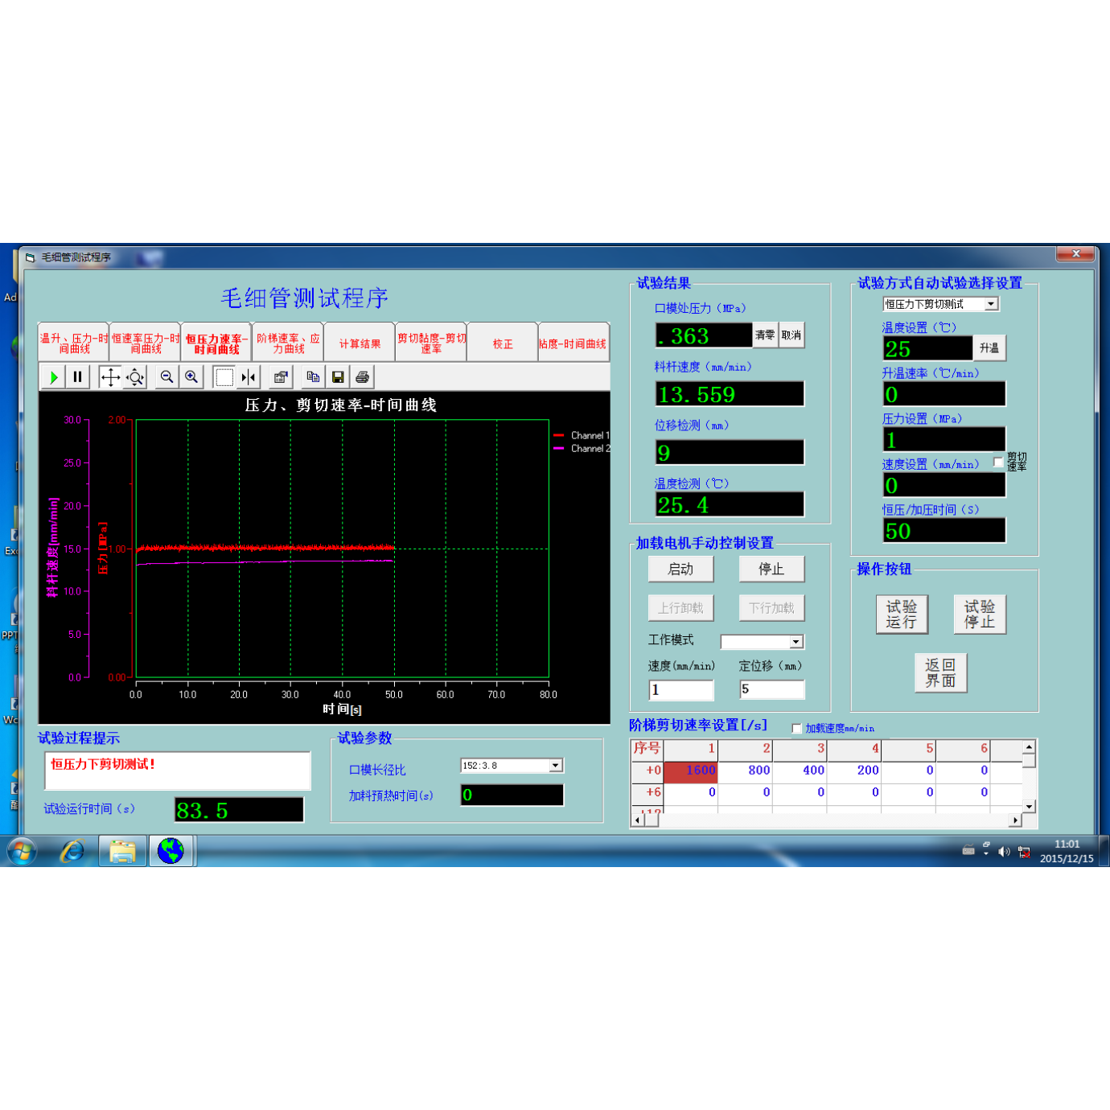This screenshot has width=1110, height=1110.
Task: Click the 停止 motor button
Action: 771,569
